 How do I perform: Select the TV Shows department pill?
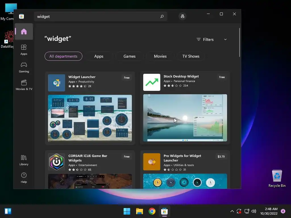tap(191, 56)
